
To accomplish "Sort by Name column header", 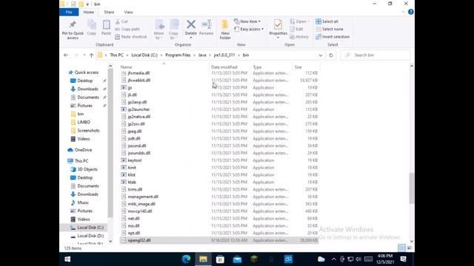I will coord(126,67).
